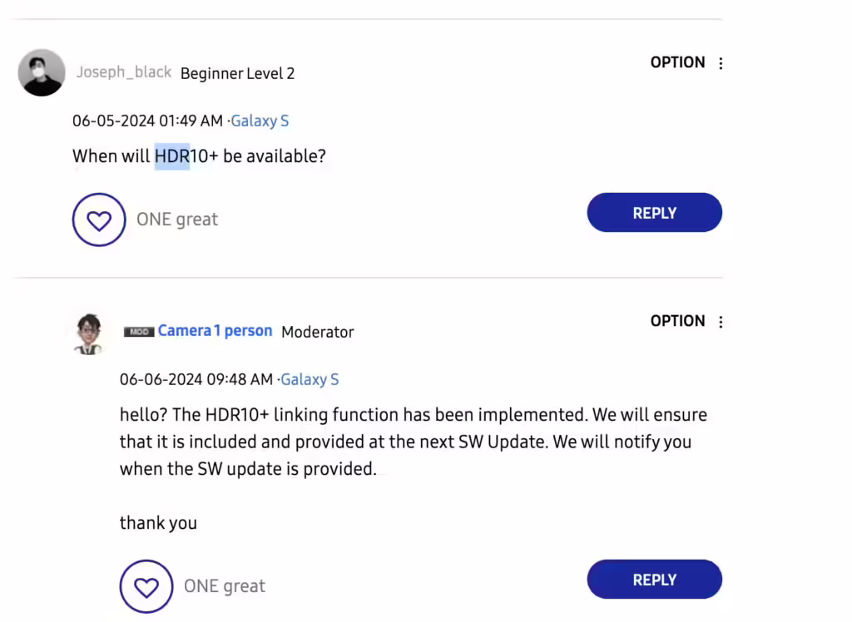Like the moderator's reply with heart icon
This screenshot has height=622, width=852.
tap(146, 587)
